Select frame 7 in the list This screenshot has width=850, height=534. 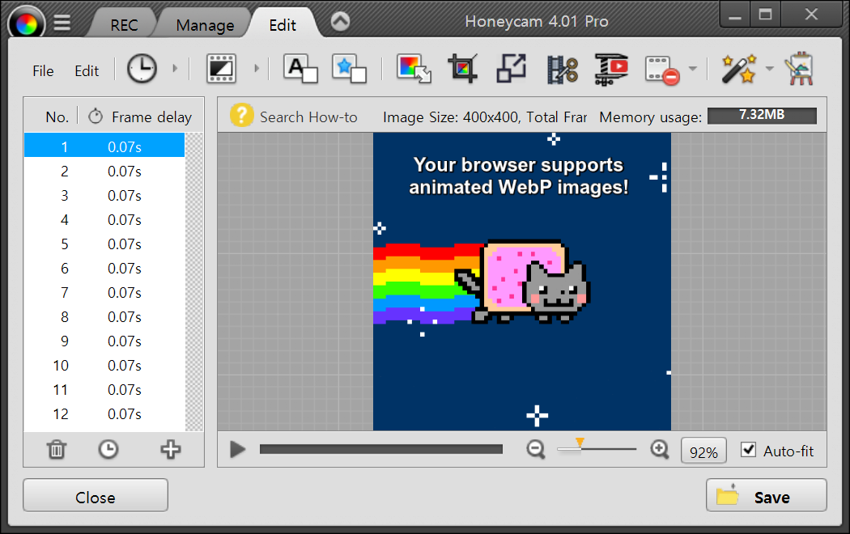[x=104, y=292]
